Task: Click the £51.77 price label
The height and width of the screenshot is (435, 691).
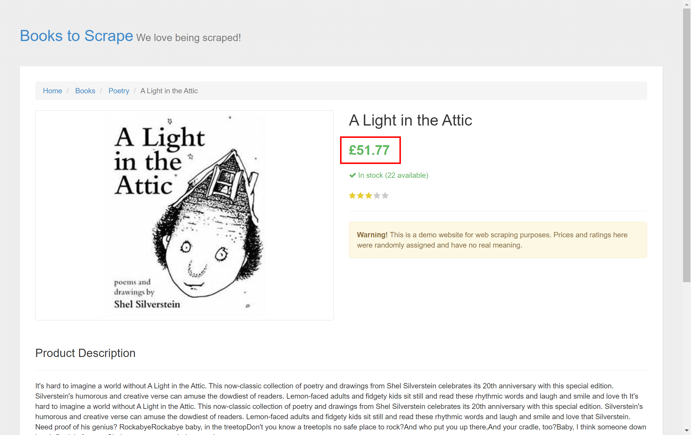Action: click(369, 150)
